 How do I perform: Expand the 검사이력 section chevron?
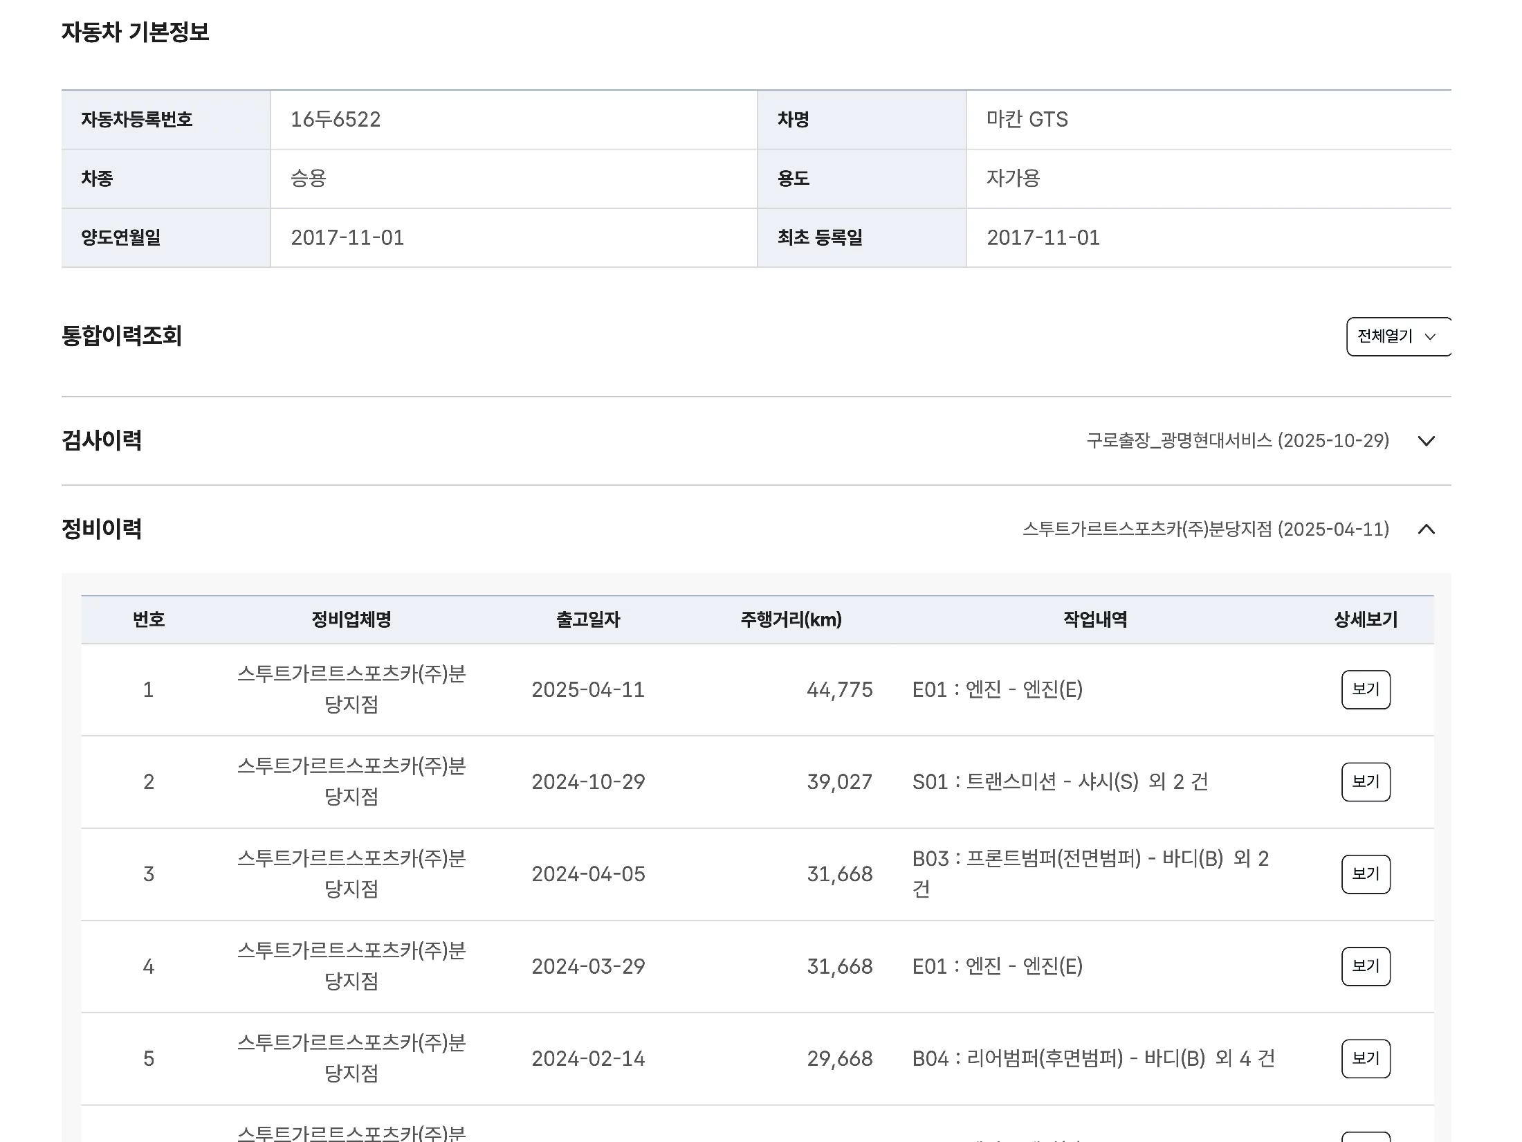coord(1426,441)
